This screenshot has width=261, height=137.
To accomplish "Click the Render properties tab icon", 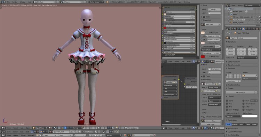I will tap(232, 29).
